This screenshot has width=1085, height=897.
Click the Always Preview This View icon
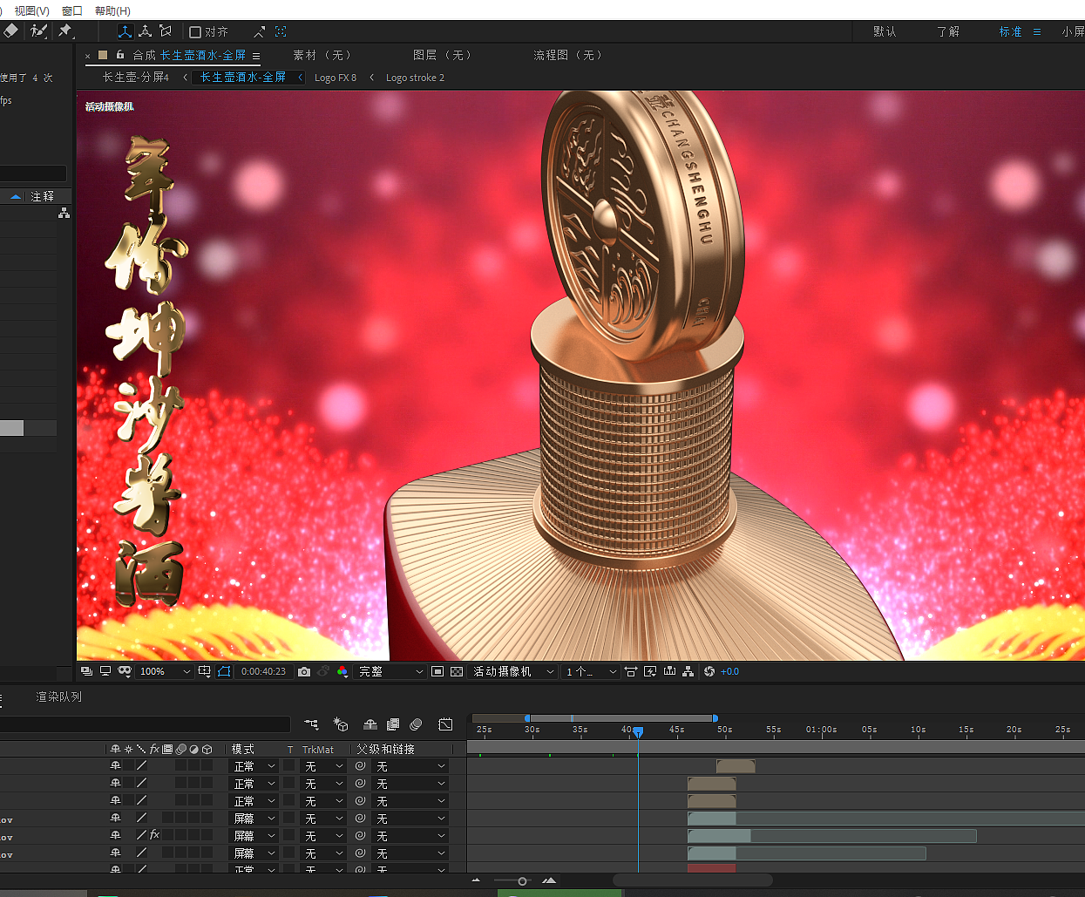86,671
